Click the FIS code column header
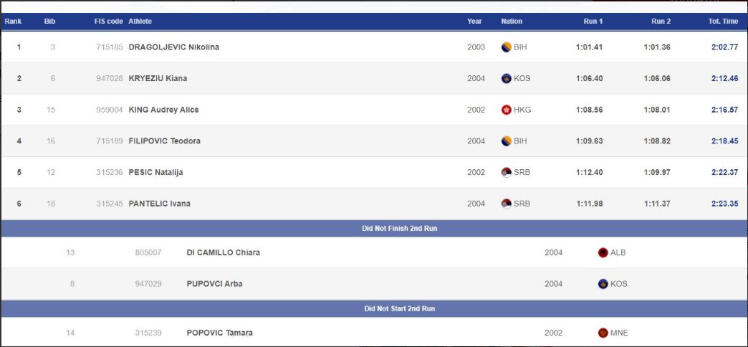Screen dimensions: 748x347 [x=108, y=22]
